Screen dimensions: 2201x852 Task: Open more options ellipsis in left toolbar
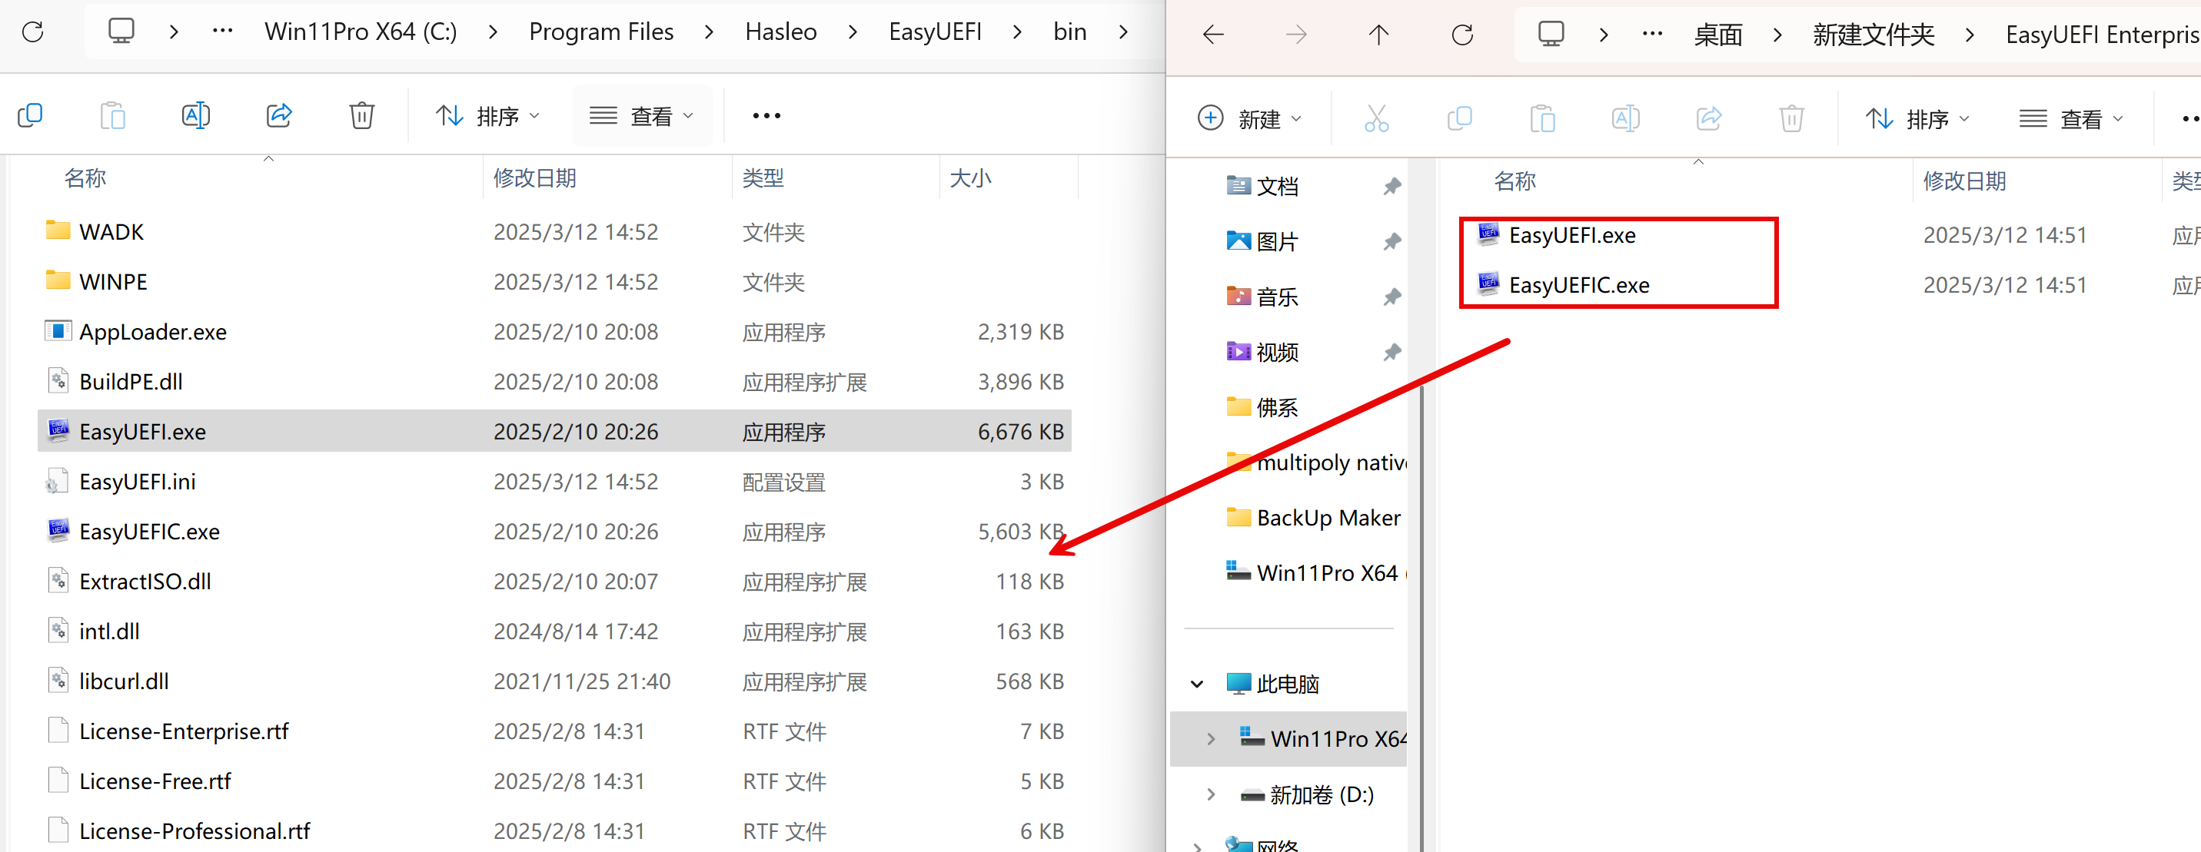[766, 115]
